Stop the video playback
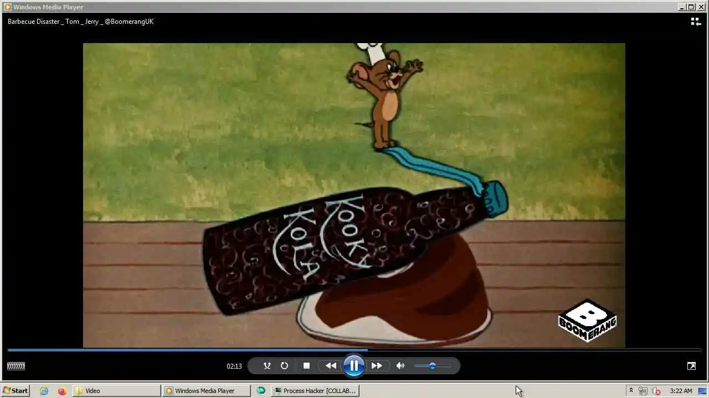Viewport: 709px width, 398px height. point(306,365)
